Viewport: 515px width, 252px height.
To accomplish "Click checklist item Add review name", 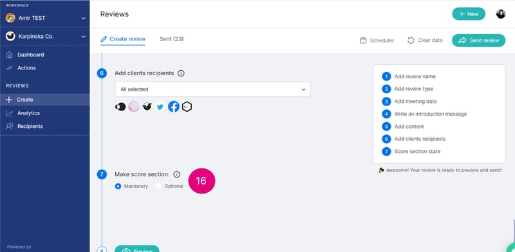I will (x=415, y=76).
